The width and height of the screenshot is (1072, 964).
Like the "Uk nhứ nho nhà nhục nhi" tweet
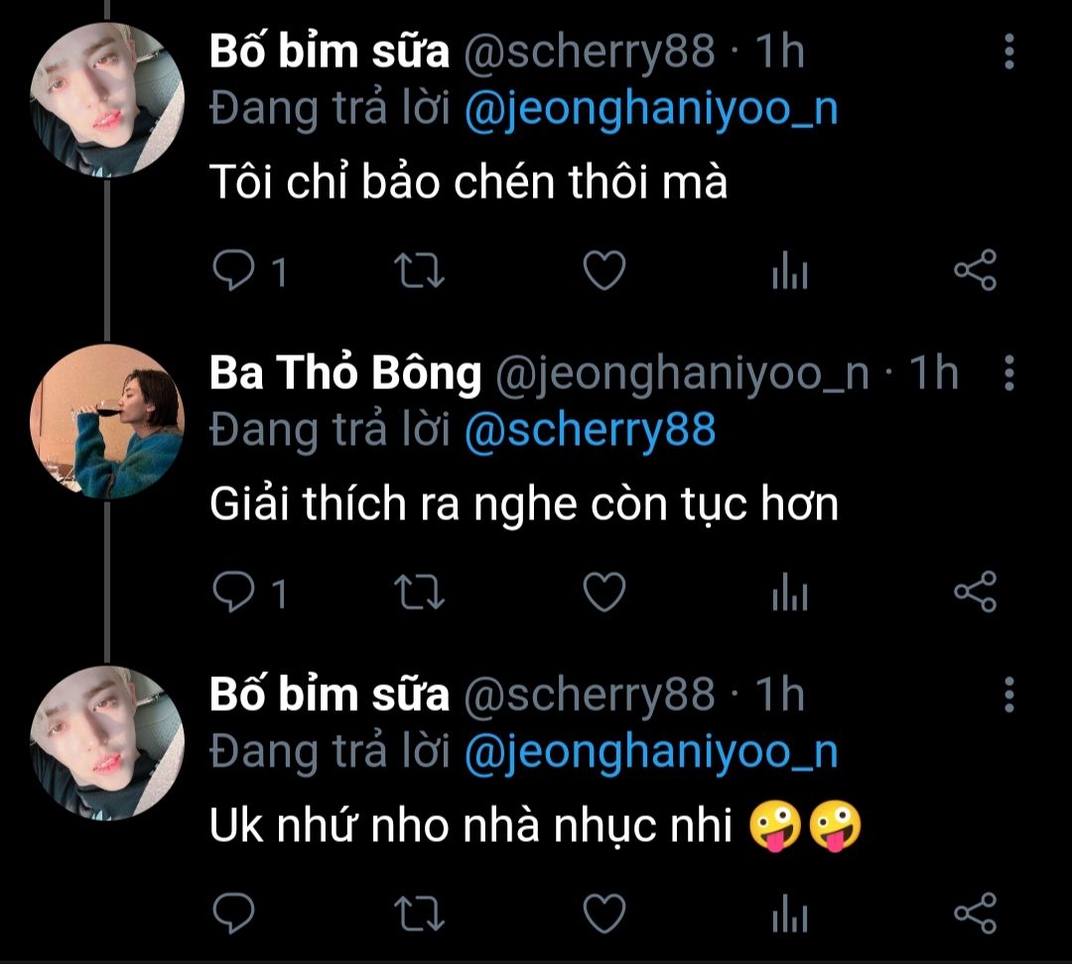click(x=603, y=913)
